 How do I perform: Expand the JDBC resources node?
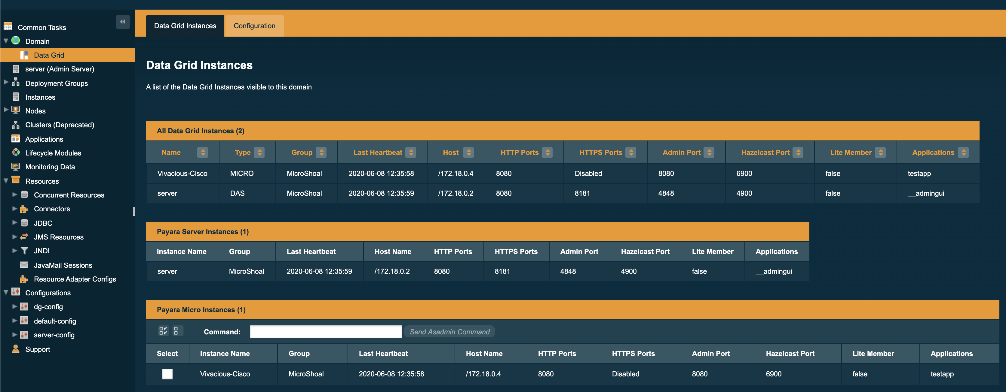point(14,223)
